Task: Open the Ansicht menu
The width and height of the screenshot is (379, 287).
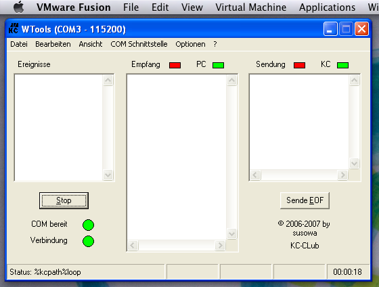Action: (x=91, y=44)
